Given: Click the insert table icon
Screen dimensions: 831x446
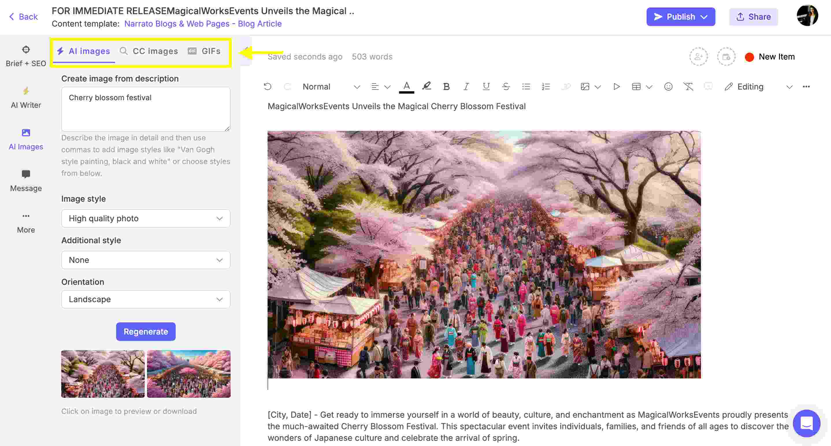Looking at the screenshot, I should [x=636, y=86].
